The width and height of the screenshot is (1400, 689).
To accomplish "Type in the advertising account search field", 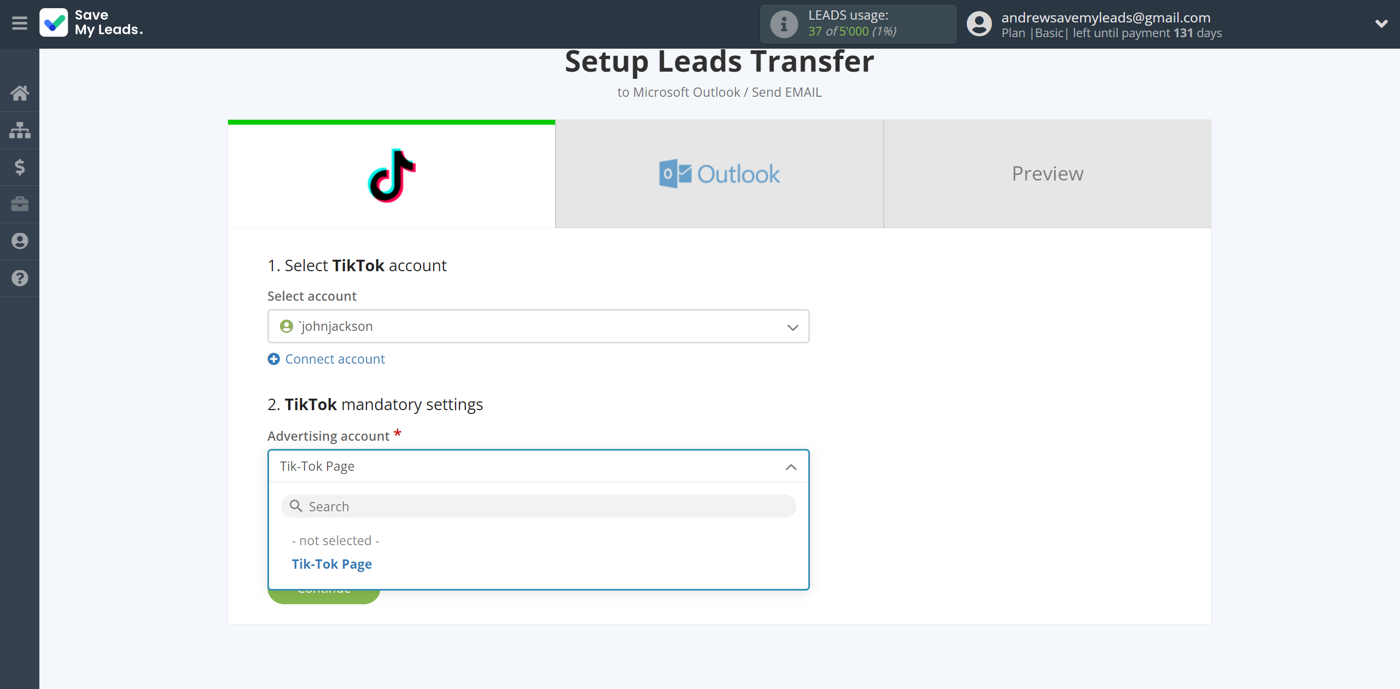I will click(538, 506).
